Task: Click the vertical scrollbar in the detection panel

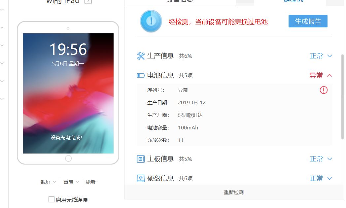Action: point(342,97)
